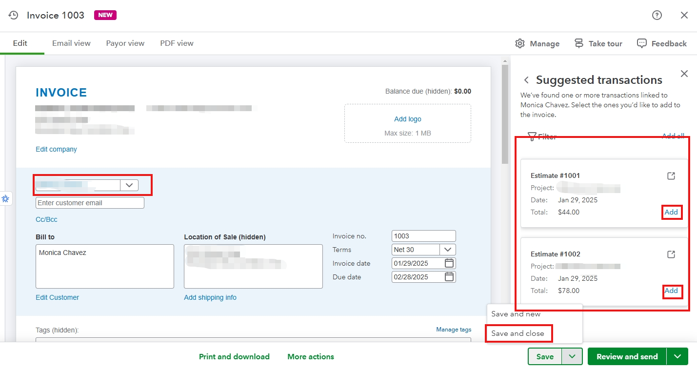
Task: Open the help question mark icon
Action: point(657,15)
